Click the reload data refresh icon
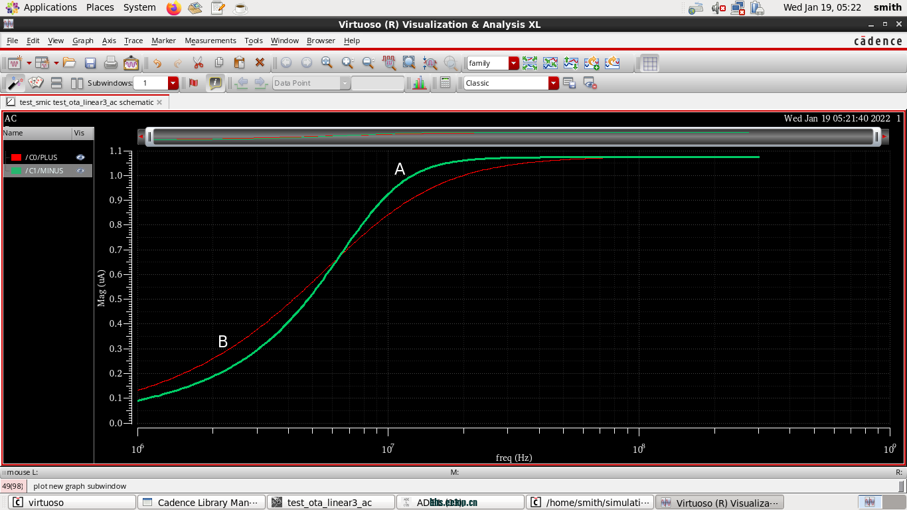The image size is (907, 510). 612,63
